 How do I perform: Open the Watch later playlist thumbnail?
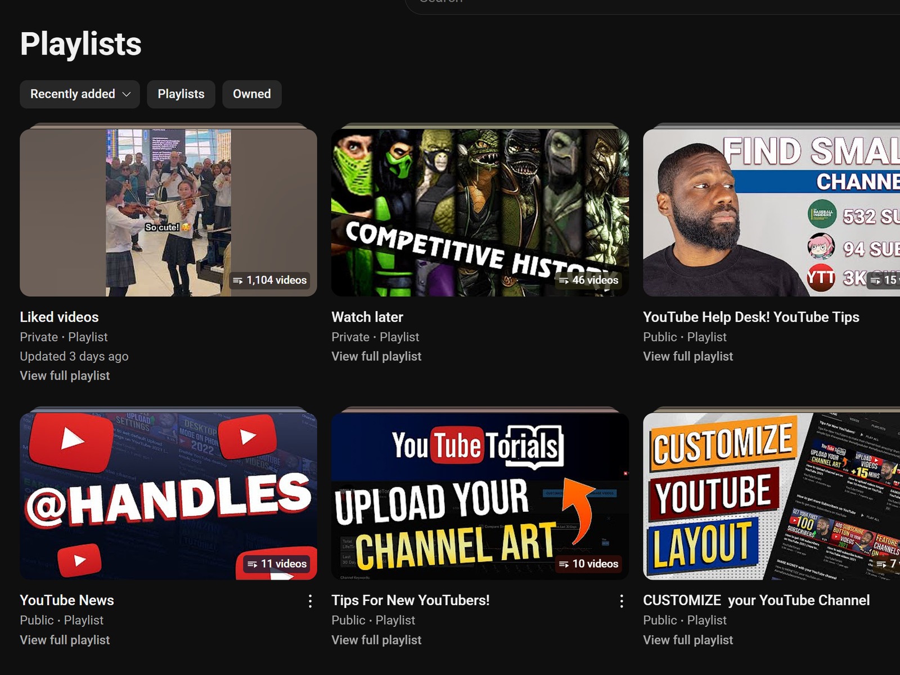(x=479, y=212)
